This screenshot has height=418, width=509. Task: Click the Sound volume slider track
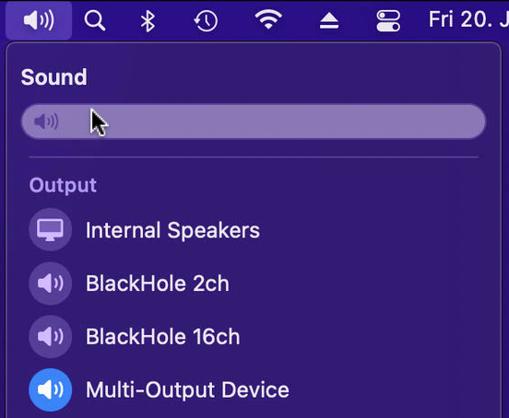254,122
